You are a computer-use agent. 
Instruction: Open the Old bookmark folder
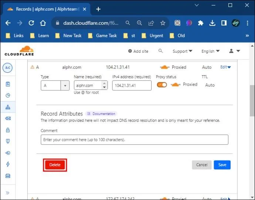(177, 35)
